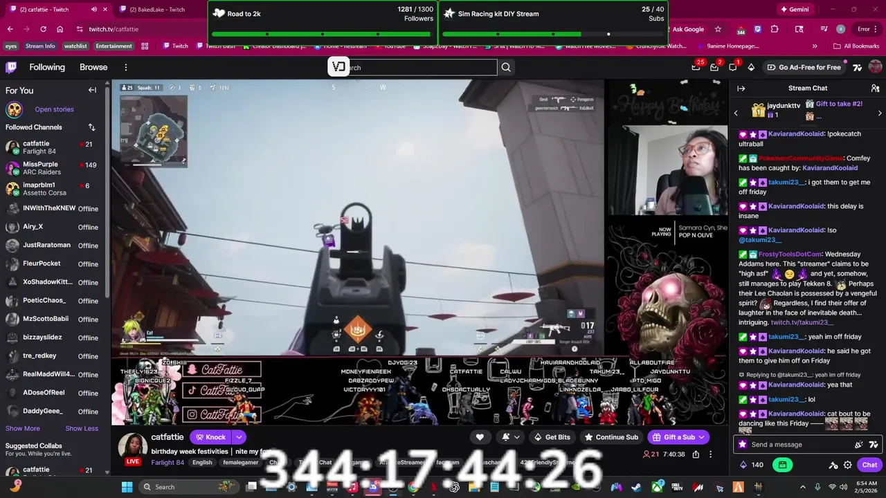The image size is (886, 498).
Task: Open the chat community users icon
Action: click(875, 89)
